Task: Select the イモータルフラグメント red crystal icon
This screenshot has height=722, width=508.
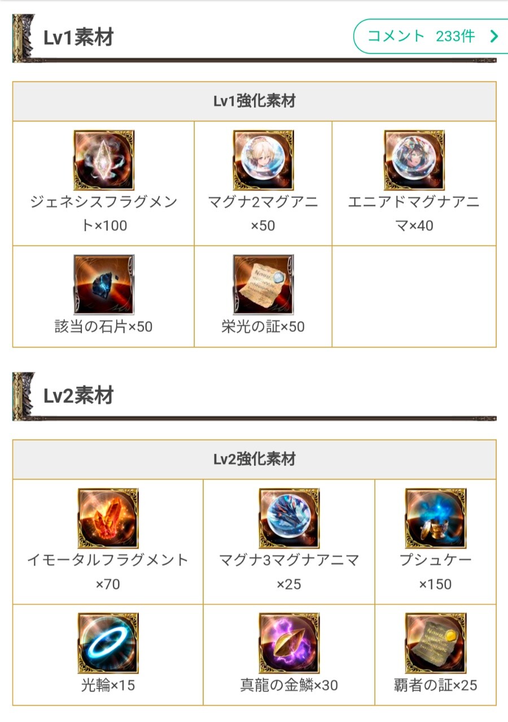Action: (108, 519)
